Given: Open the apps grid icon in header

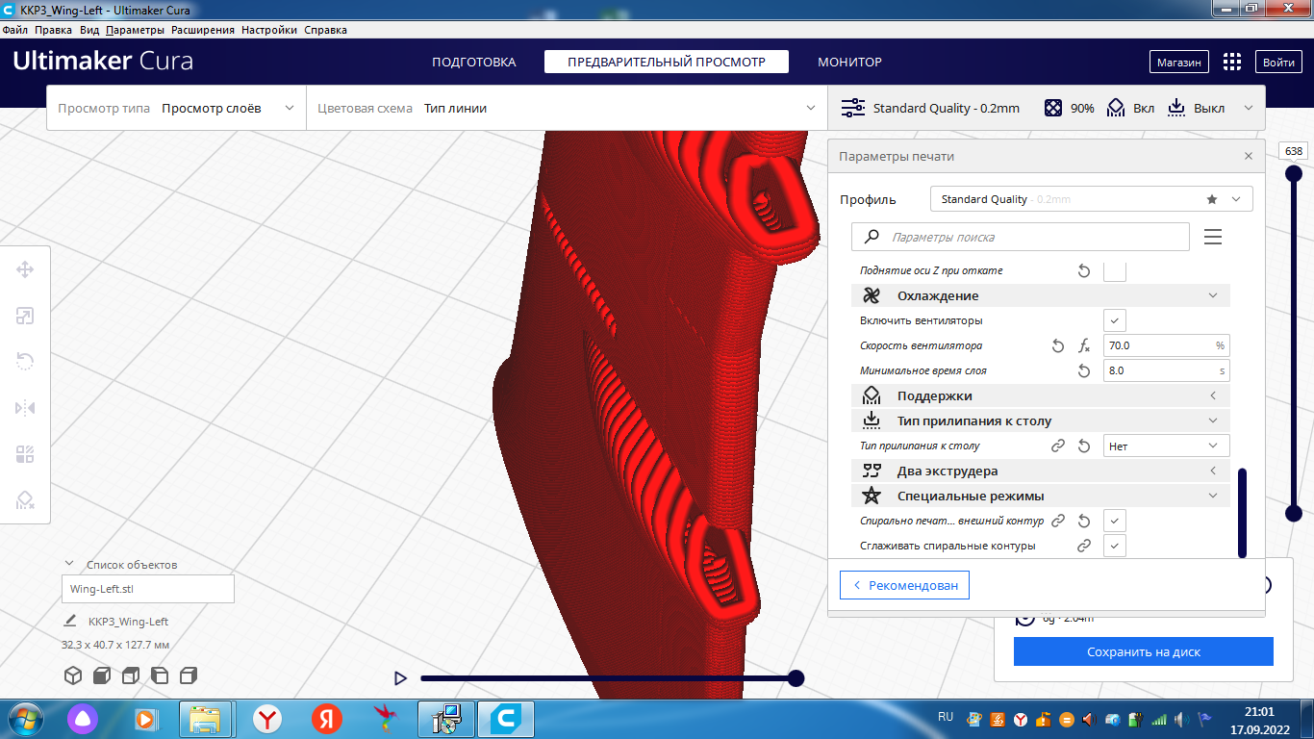Looking at the screenshot, I should 1231,62.
